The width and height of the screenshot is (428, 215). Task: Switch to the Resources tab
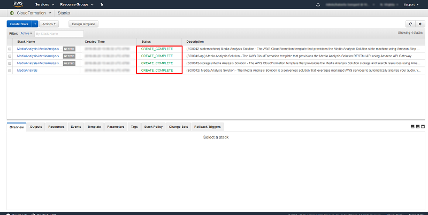[56, 127]
